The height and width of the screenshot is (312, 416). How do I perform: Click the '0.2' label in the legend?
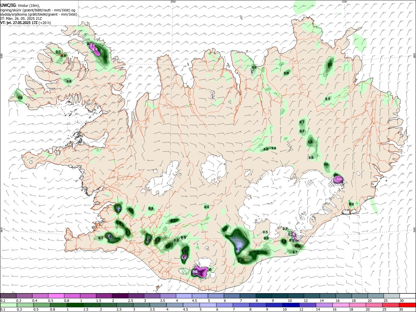click(x=3, y=301)
